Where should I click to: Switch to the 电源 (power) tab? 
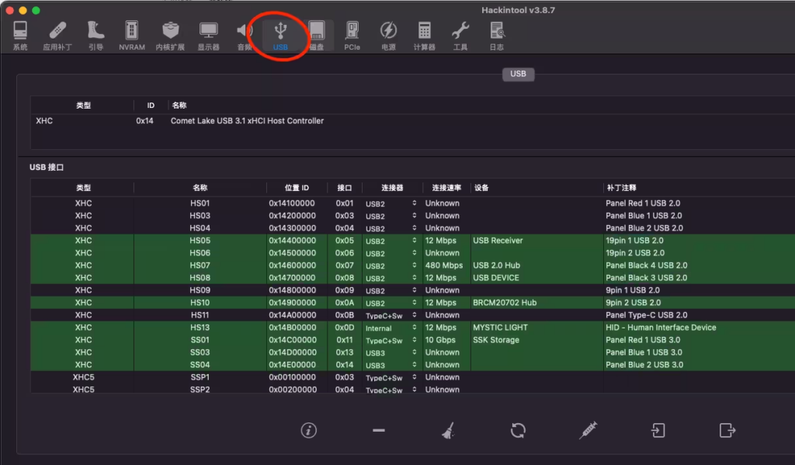(388, 36)
